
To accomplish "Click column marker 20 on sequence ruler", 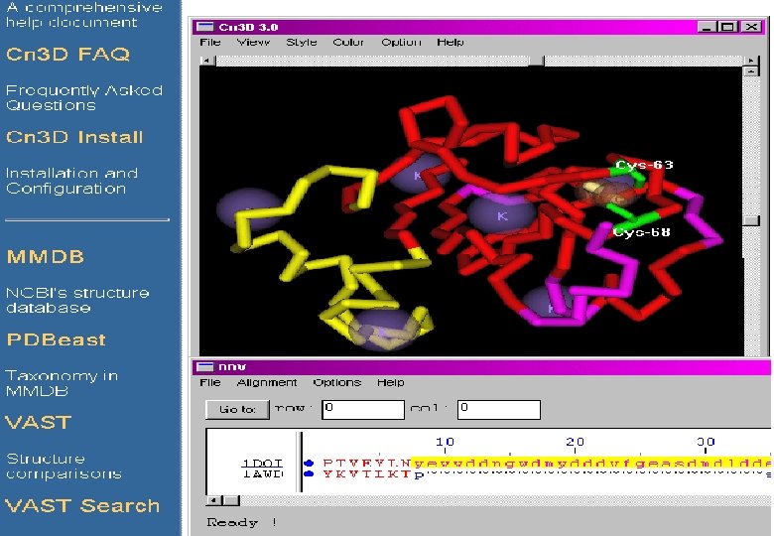I will point(576,442).
